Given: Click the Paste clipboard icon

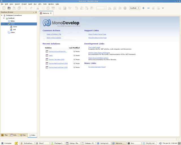Looking at the screenshot, I should point(48,8).
